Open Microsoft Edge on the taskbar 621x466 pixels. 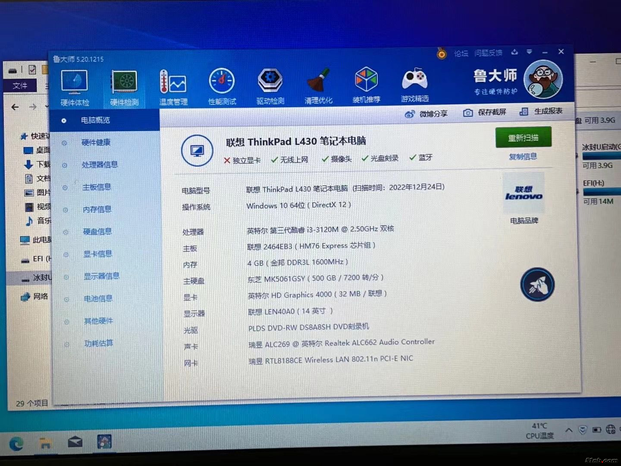click(16, 444)
